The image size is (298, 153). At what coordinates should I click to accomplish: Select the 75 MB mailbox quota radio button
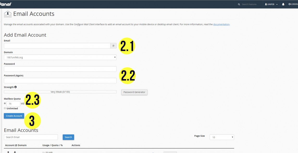click(x=5, y=103)
